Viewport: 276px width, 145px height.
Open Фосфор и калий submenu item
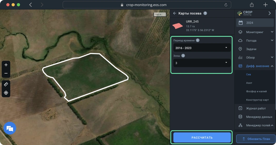[256, 91]
